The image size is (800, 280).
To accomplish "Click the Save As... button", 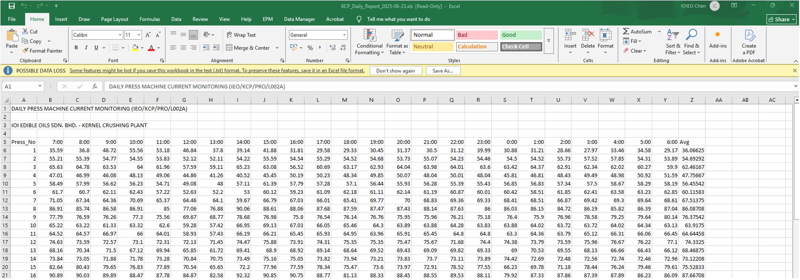I will pos(443,71).
